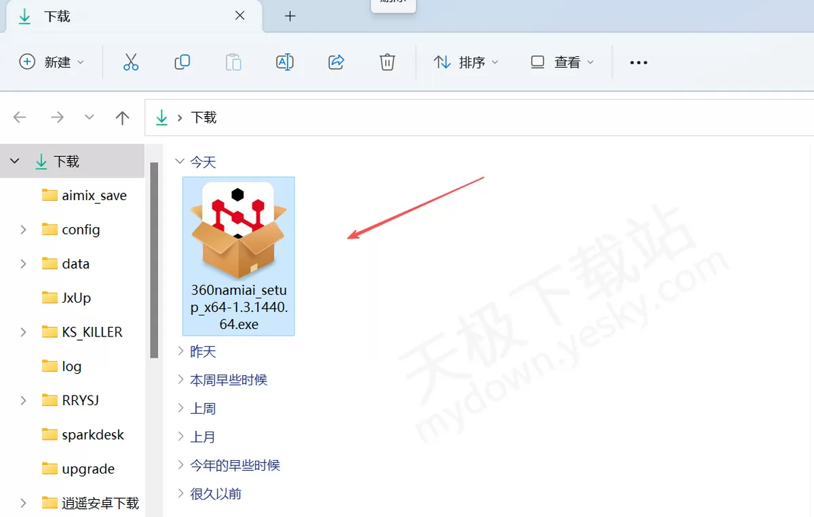Viewport: 814px width, 517px height.
Task: Click the download arrow icon on tab
Action: [x=25, y=16]
